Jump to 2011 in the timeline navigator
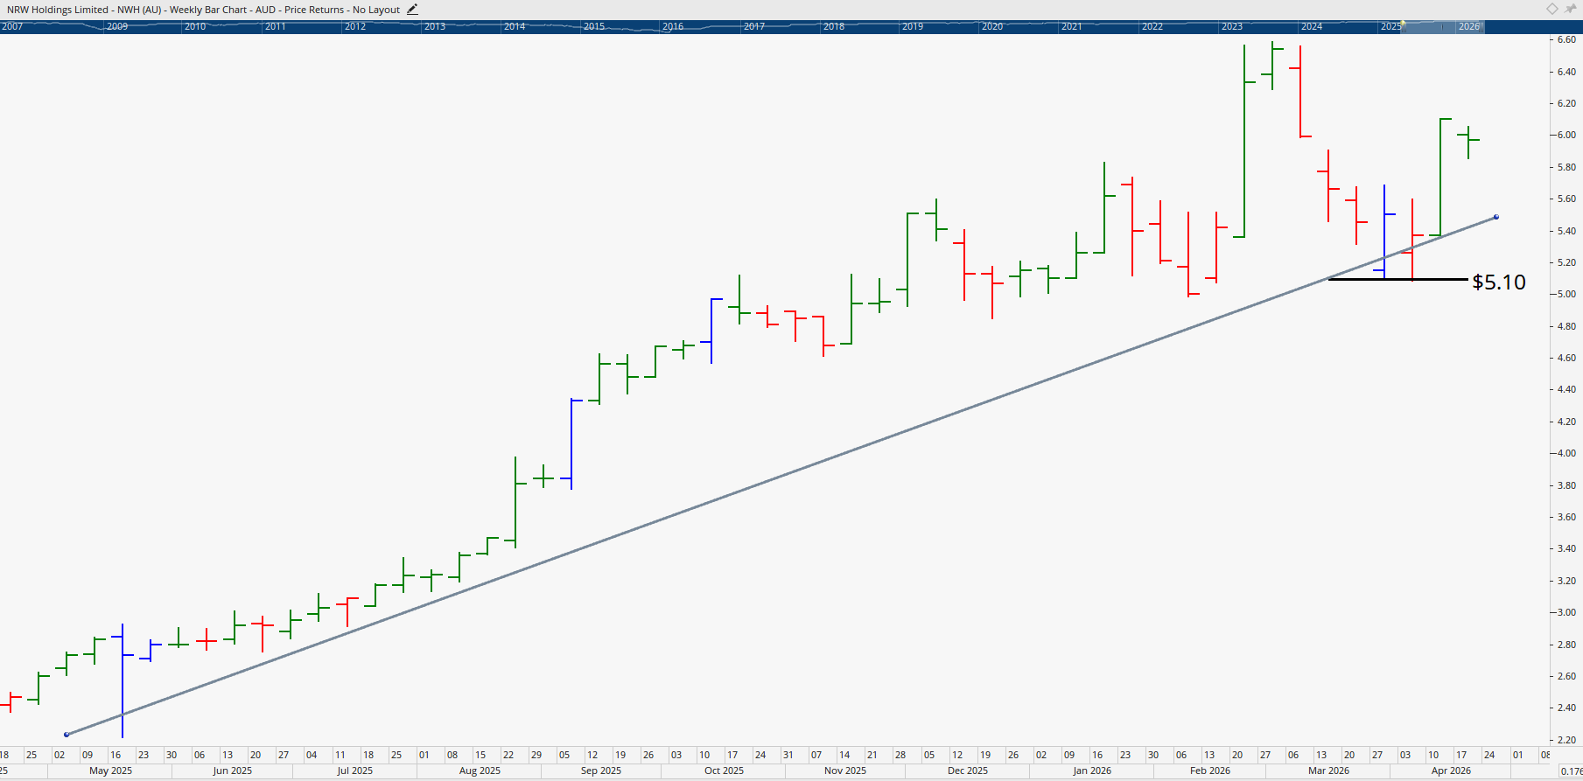The height and width of the screenshot is (781, 1583). [x=275, y=26]
